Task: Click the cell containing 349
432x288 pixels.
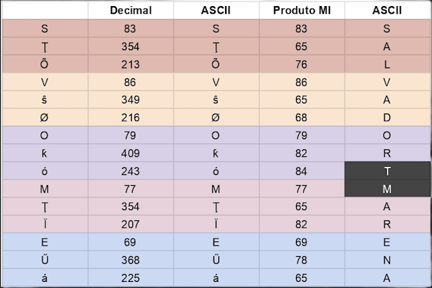Action: tap(131, 100)
